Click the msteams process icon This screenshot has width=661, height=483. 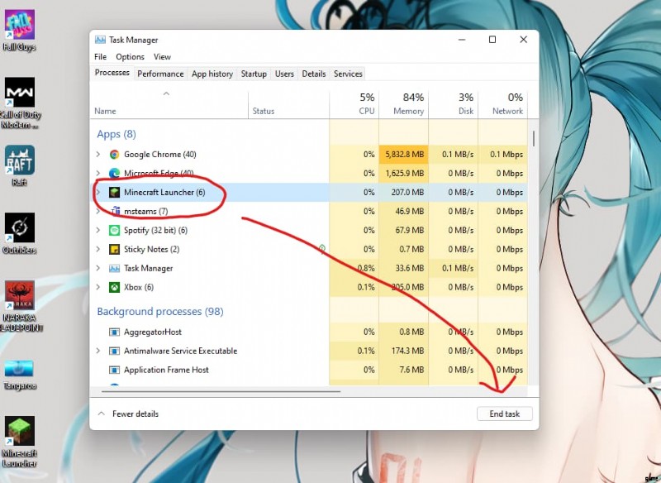[x=115, y=212]
